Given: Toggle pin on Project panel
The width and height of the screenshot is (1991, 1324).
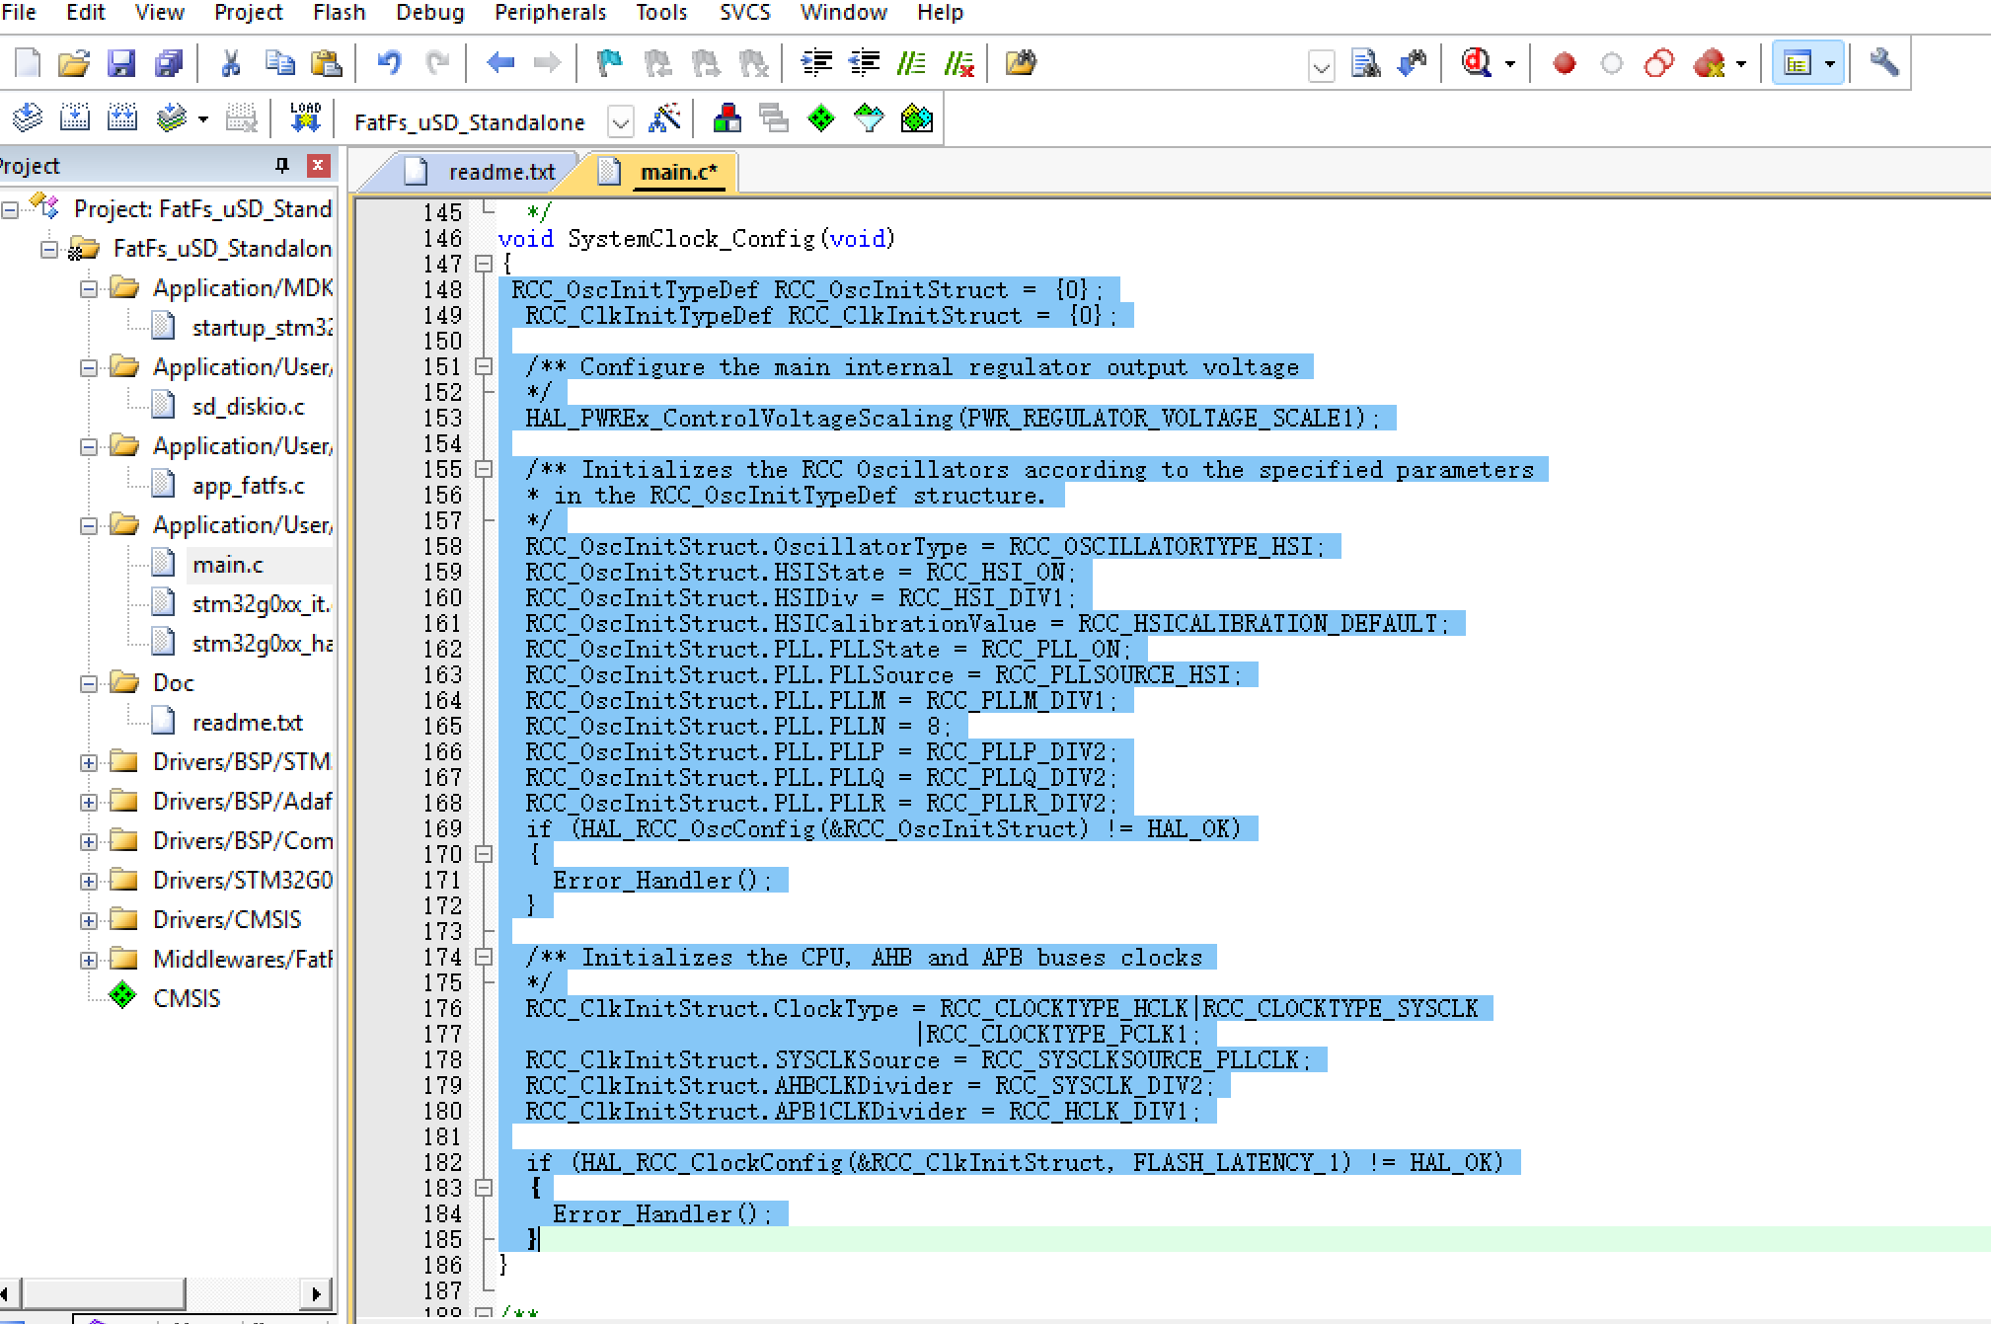Looking at the screenshot, I should pyautogui.click(x=282, y=165).
